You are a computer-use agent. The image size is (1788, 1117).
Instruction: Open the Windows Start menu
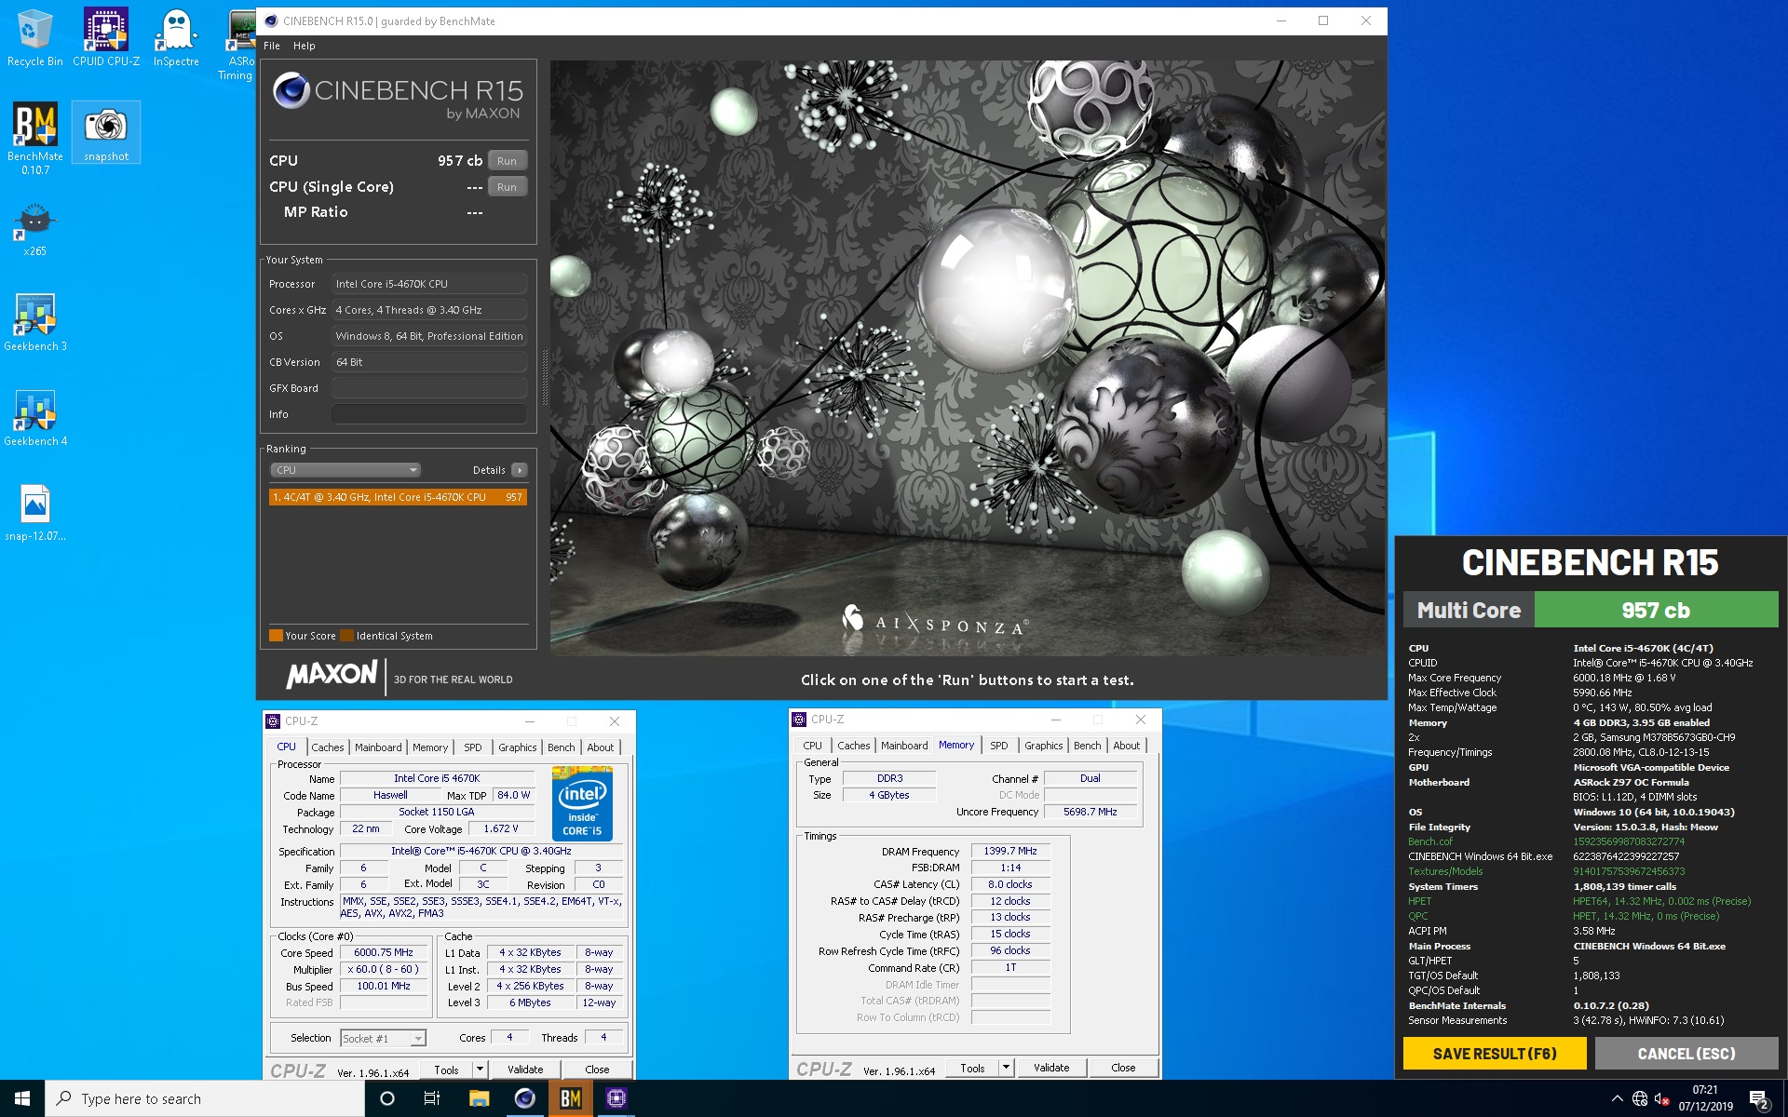tap(22, 1098)
